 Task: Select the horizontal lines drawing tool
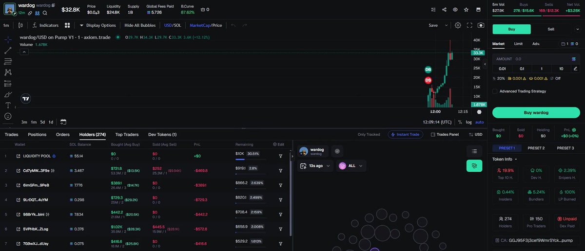point(8,61)
